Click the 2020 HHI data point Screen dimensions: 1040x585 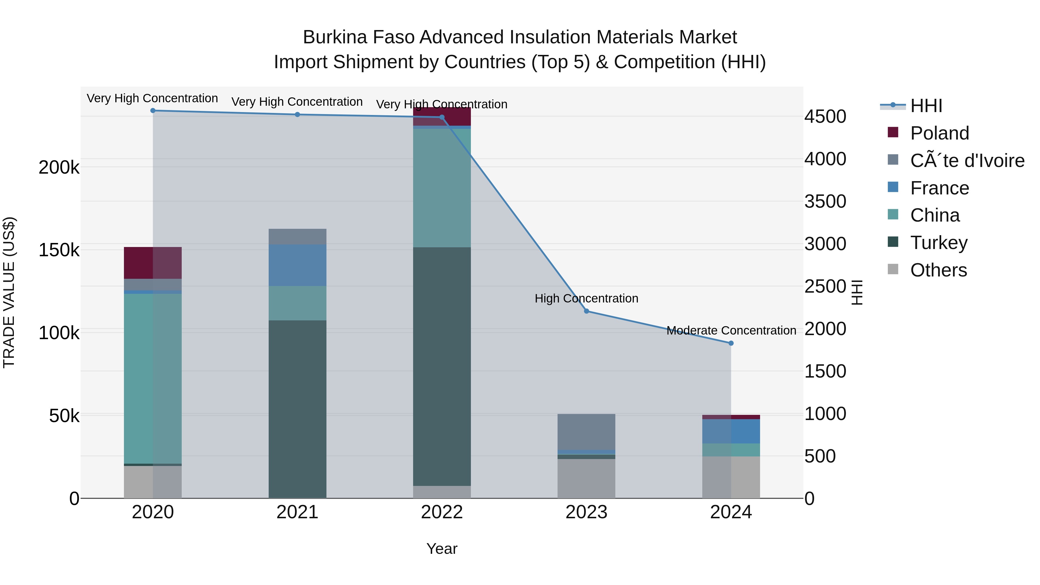point(153,111)
